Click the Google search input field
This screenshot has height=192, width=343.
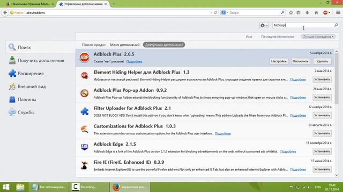point(254,13)
